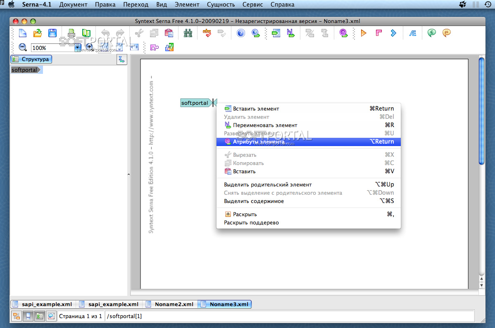
Task: Run spell check with the abc icon
Action: [207, 33]
